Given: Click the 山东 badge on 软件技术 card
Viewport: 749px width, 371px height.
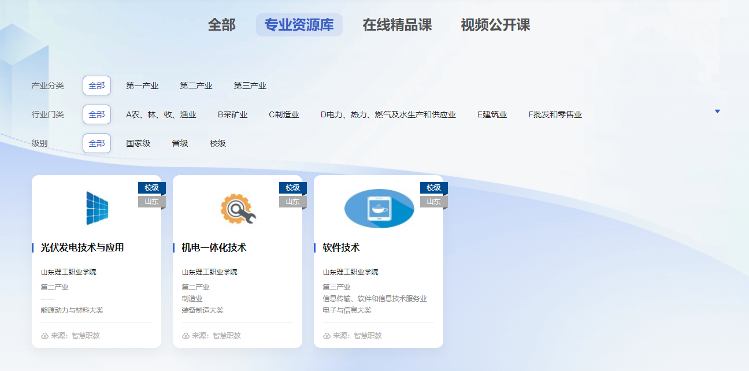Looking at the screenshot, I should 434,202.
